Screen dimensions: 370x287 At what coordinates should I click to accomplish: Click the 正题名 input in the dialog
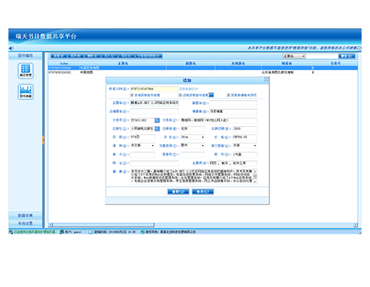pos(154,103)
